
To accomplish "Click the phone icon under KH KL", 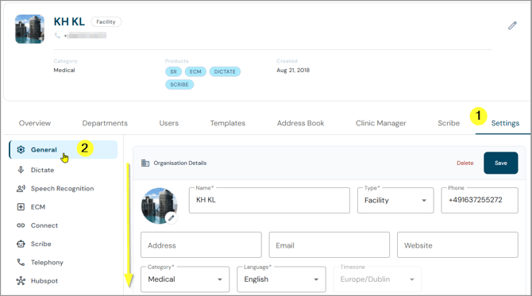I will click(x=57, y=35).
